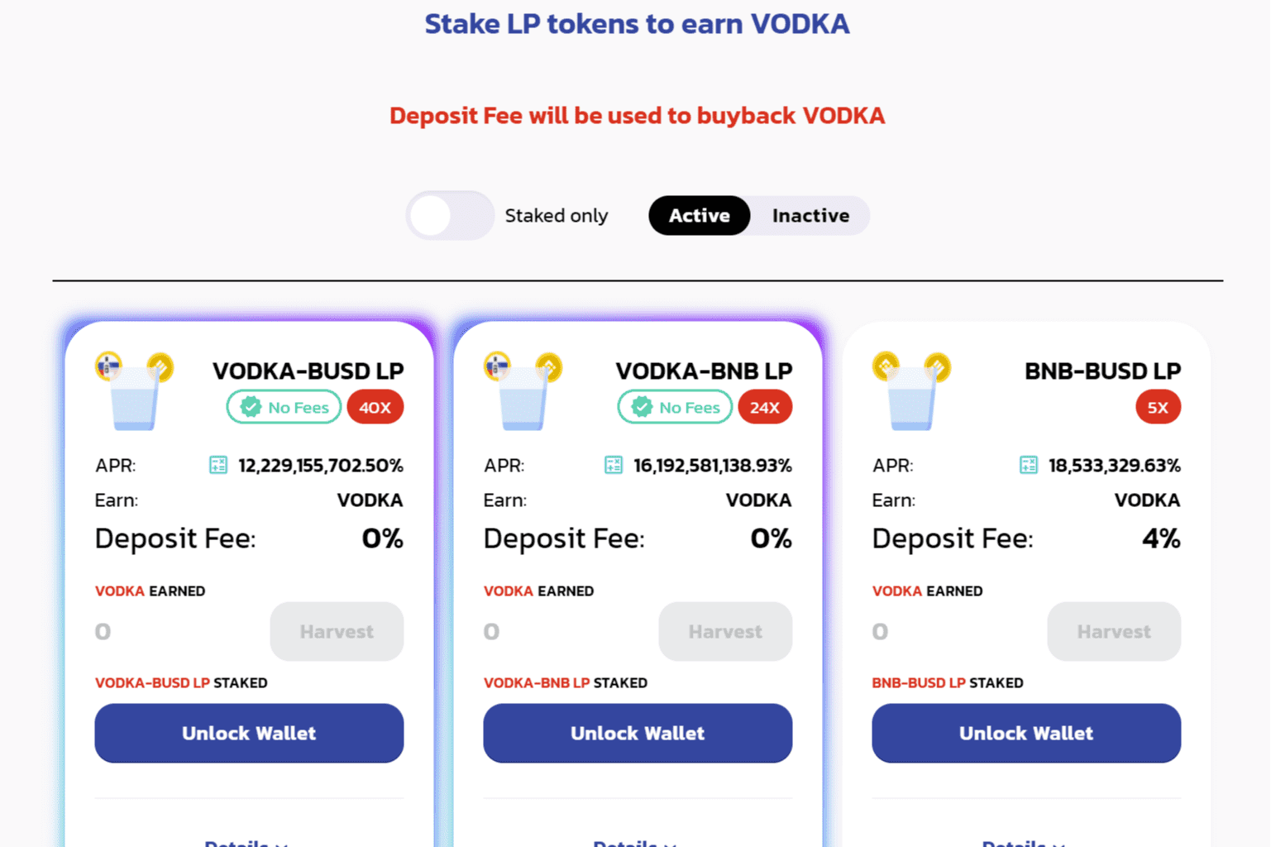
Task: Click the 5X multiplier on BNB-BUSD LP
Action: click(1158, 406)
